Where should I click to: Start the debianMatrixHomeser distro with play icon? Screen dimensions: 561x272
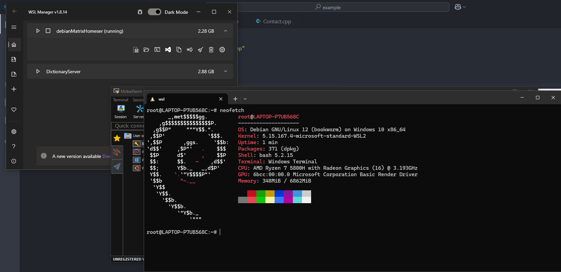(38, 31)
